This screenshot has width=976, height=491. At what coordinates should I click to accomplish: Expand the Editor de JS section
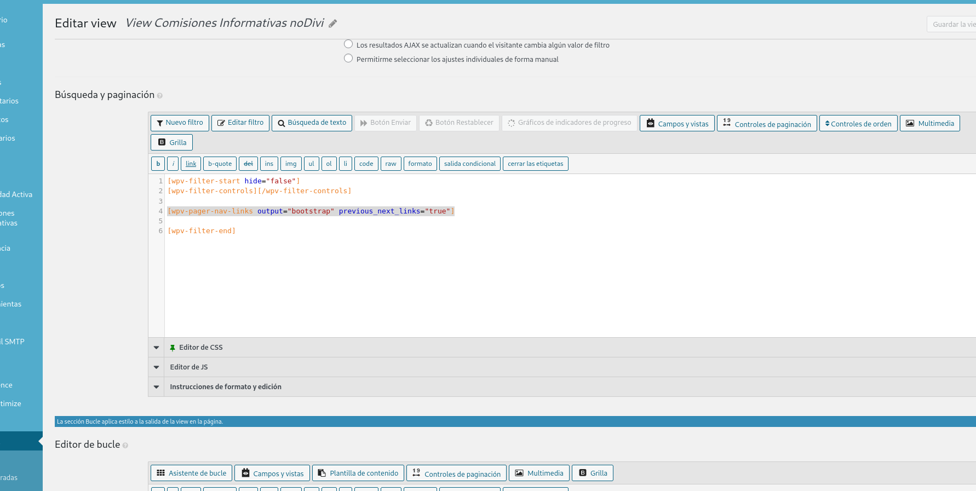click(x=157, y=367)
